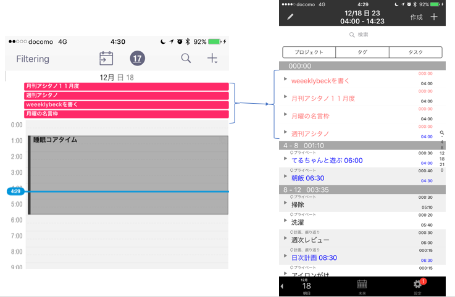Select the 4:29 current time marker
The height and width of the screenshot is (297, 455).
click(15, 191)
